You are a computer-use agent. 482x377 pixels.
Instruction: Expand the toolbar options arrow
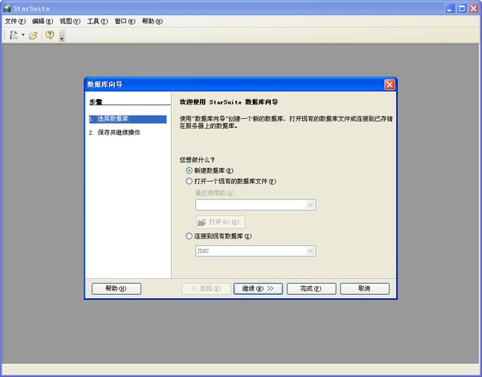tap(62, 35)
